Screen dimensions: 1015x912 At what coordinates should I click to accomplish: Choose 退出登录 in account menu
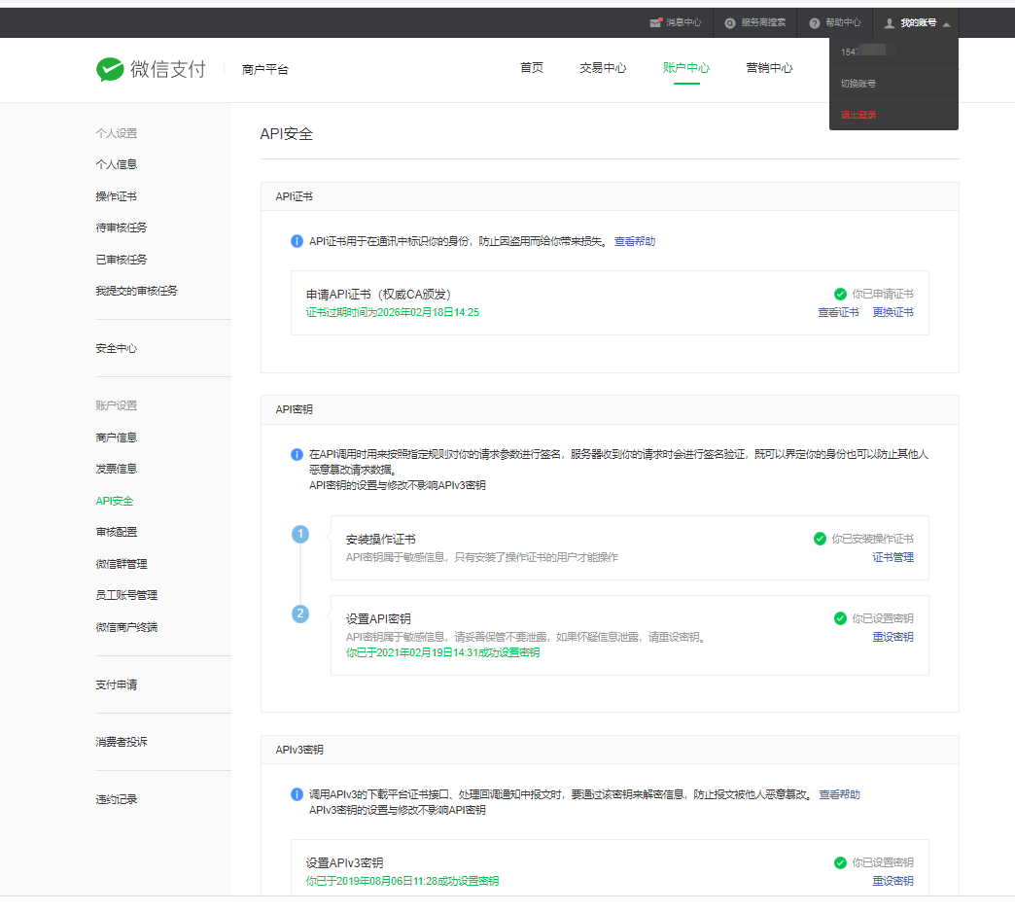click(858, 115)
